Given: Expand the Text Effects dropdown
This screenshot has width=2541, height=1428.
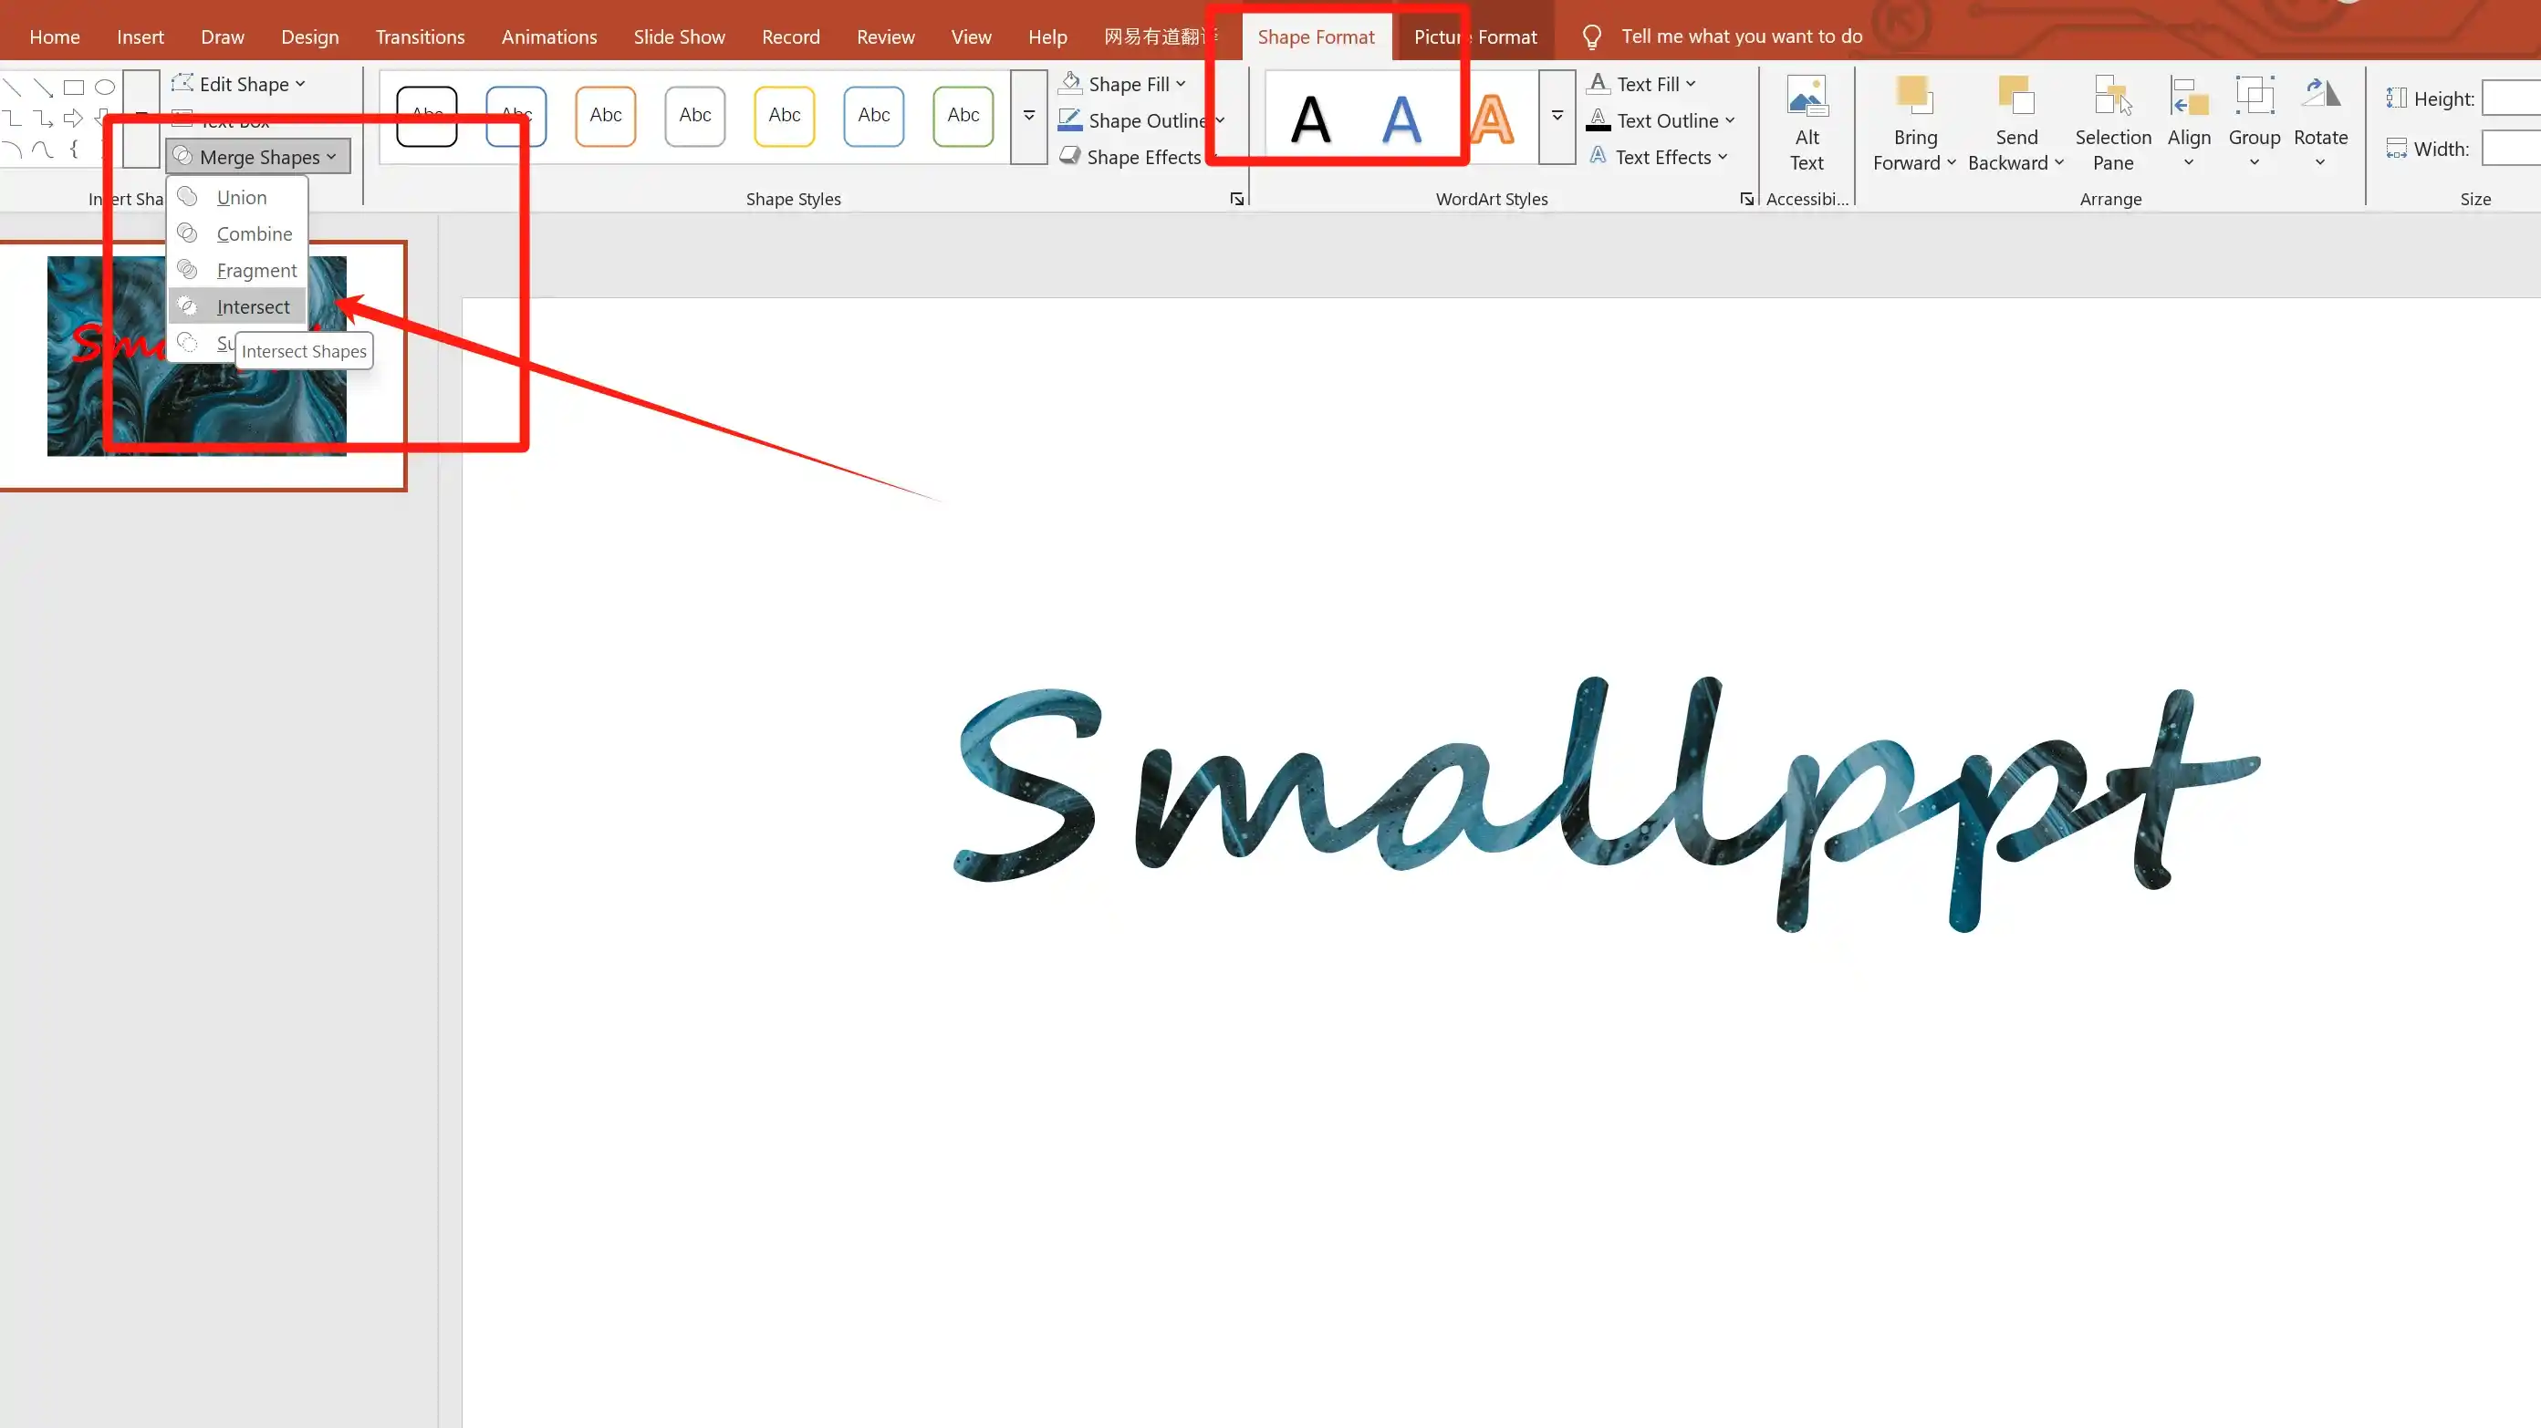Looking at the screenshot, I should point(1663,157).
